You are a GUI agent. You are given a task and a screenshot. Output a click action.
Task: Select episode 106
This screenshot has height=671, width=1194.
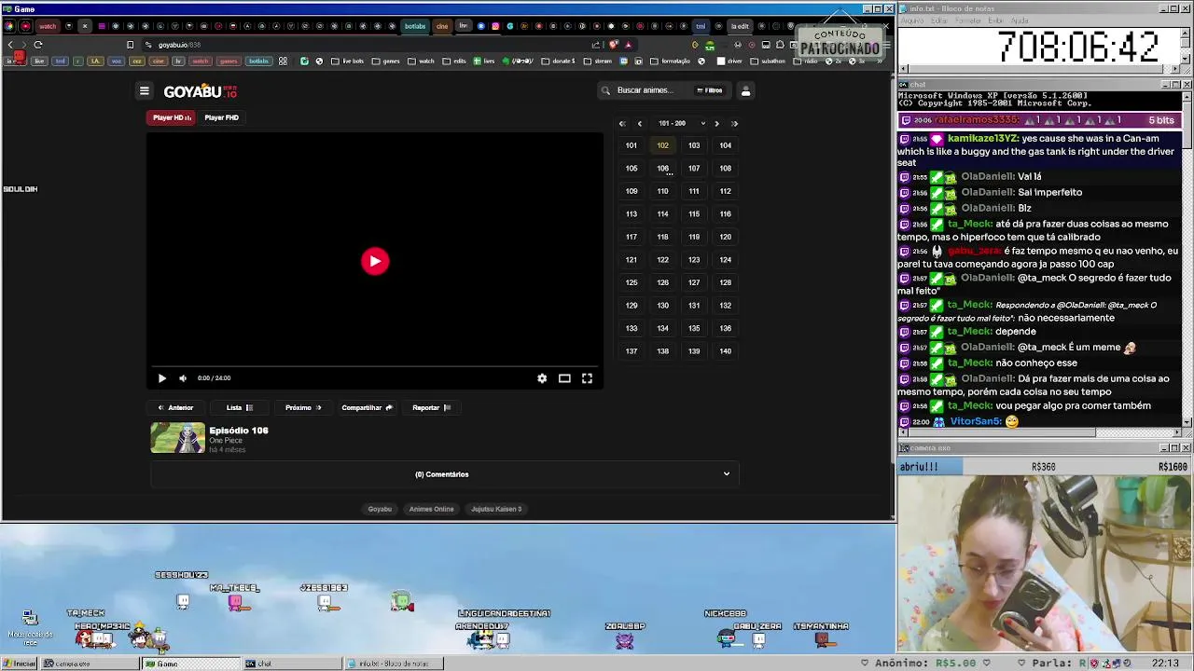click(662, 169)
